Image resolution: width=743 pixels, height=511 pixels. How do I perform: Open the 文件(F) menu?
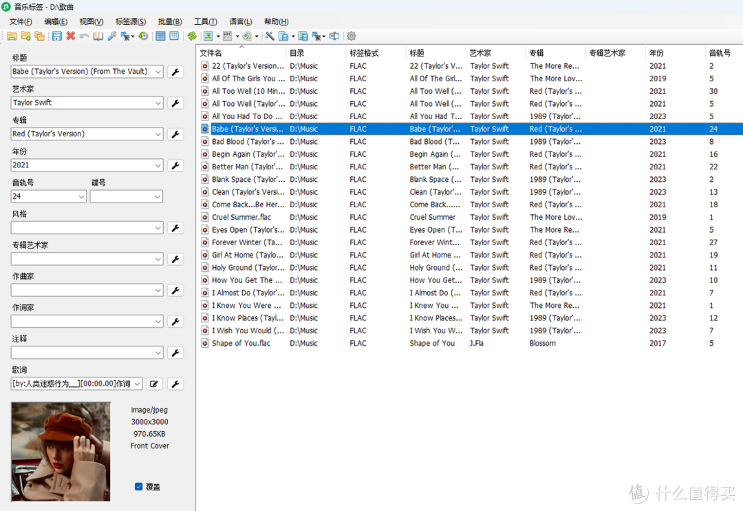[x=21, y=21]
